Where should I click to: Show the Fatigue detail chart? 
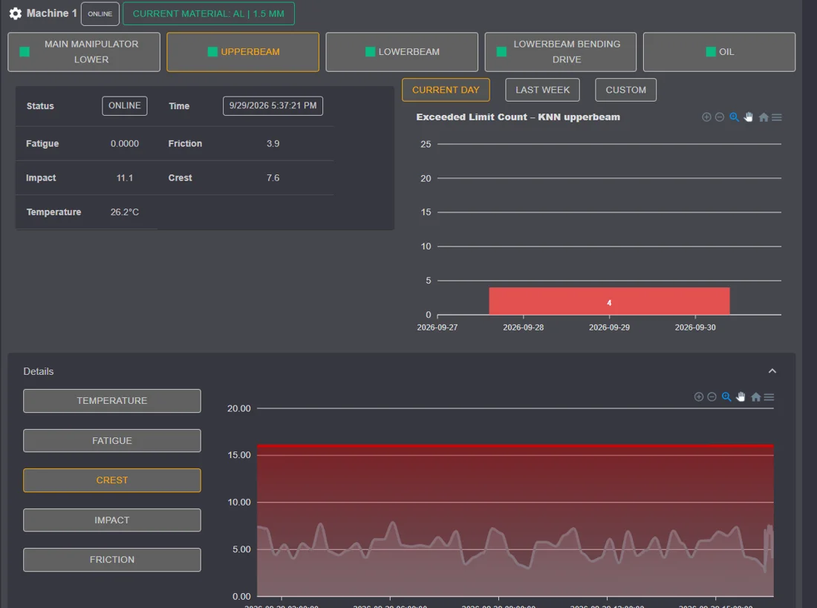click(x=112, y=441)
